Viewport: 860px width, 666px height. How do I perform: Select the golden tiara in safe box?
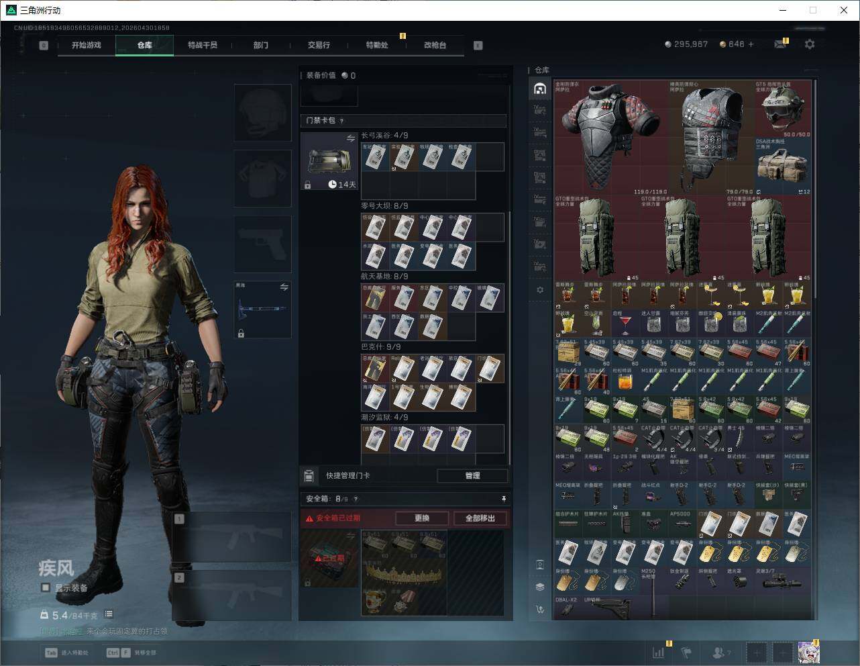pyautogui.click(x=404, y=573)
